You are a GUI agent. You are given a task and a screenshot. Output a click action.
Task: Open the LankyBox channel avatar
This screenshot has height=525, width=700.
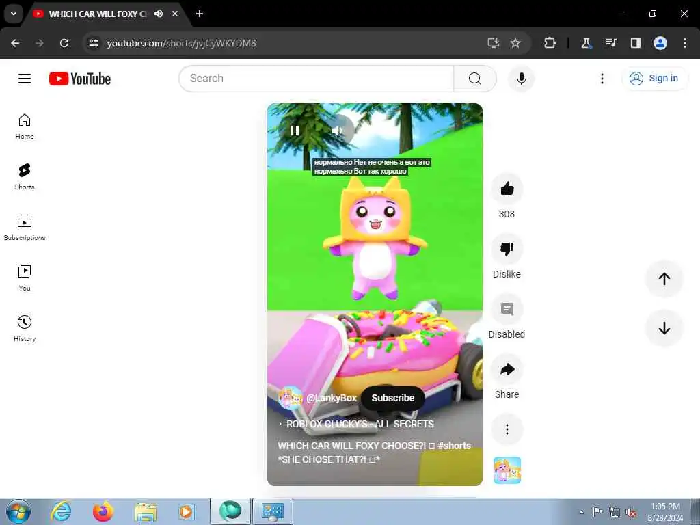[x=290, y=398]
